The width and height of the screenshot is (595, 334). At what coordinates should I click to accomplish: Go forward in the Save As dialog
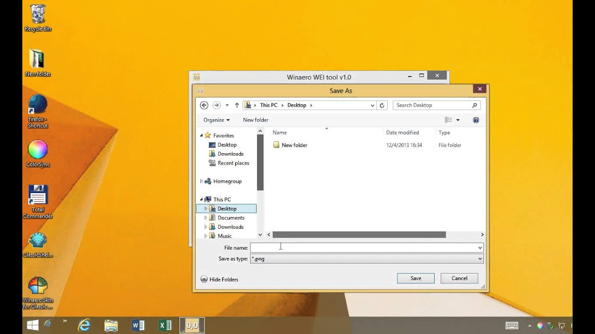tap(216, 105)
